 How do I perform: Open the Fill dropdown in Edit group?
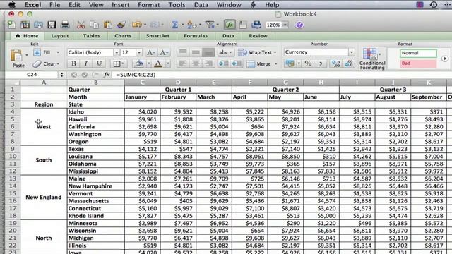pyautogui.click(x=58, y=52)
